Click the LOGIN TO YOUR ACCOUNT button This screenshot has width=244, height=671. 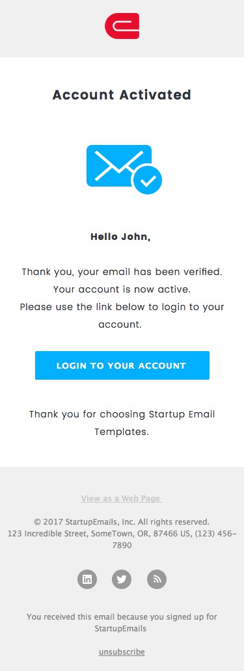click(x=122, y=365)
